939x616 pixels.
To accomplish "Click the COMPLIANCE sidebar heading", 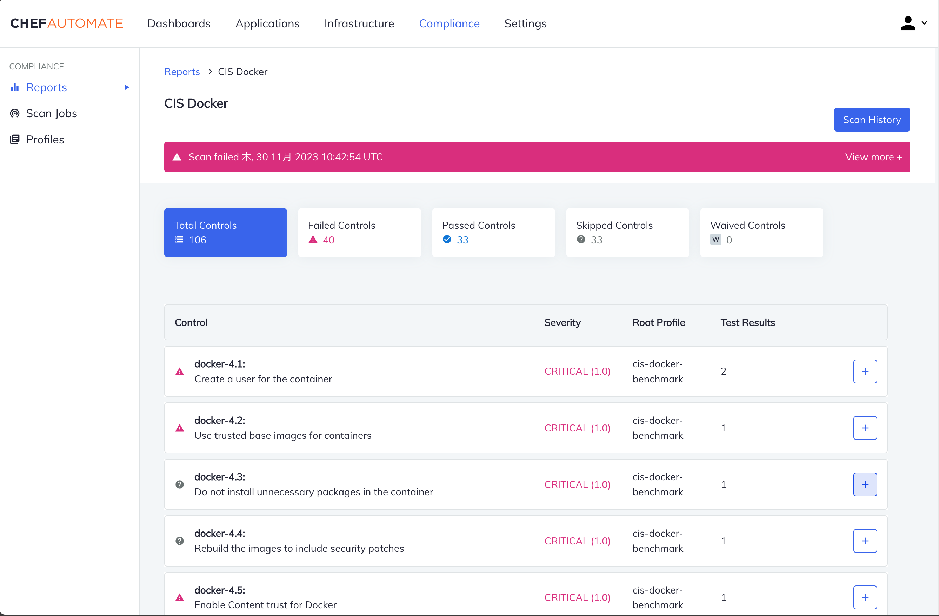I will [x=36, y=67].
